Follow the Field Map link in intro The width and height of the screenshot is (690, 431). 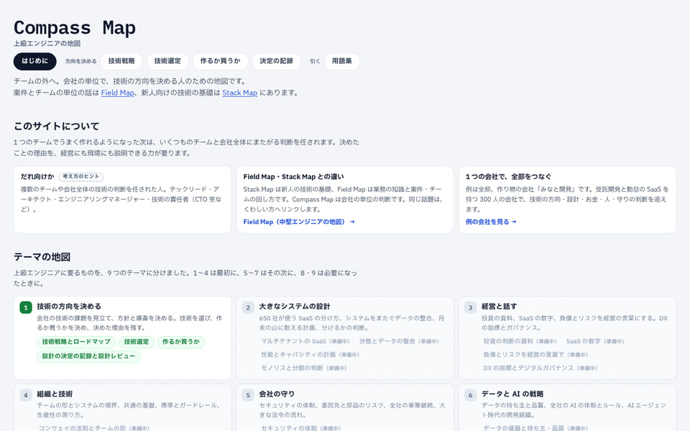point(117,93)
